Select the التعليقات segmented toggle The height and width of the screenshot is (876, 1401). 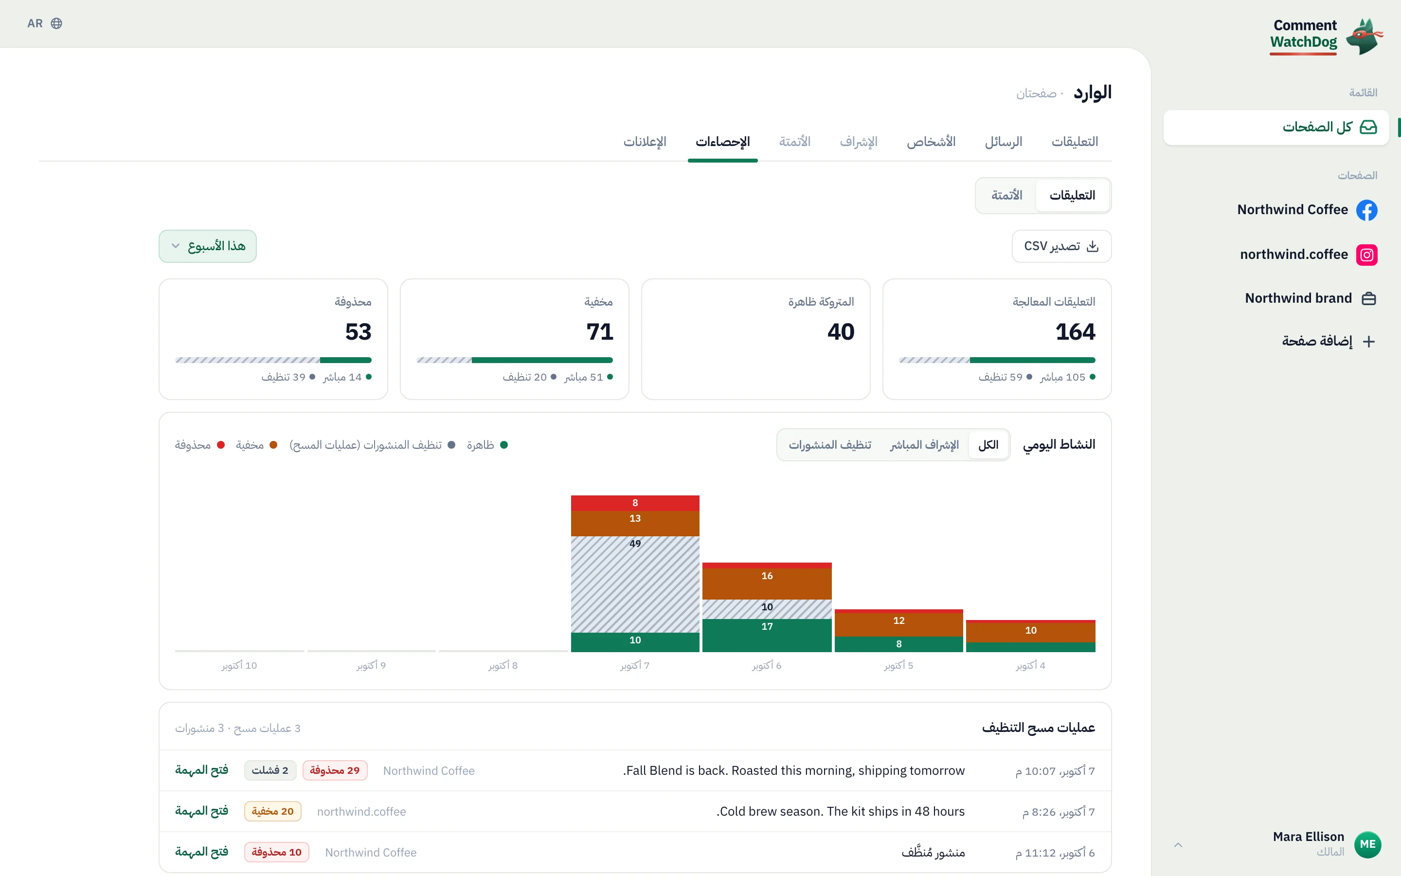coord(1072,195)
